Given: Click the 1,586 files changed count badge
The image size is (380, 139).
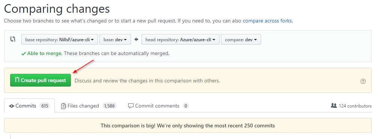Looking at the screenshot, I should tap(109, 106).
